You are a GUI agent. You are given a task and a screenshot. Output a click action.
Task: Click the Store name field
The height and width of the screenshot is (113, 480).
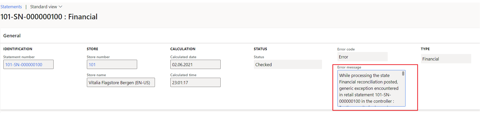pyautogui.click(x=121, y=83)
